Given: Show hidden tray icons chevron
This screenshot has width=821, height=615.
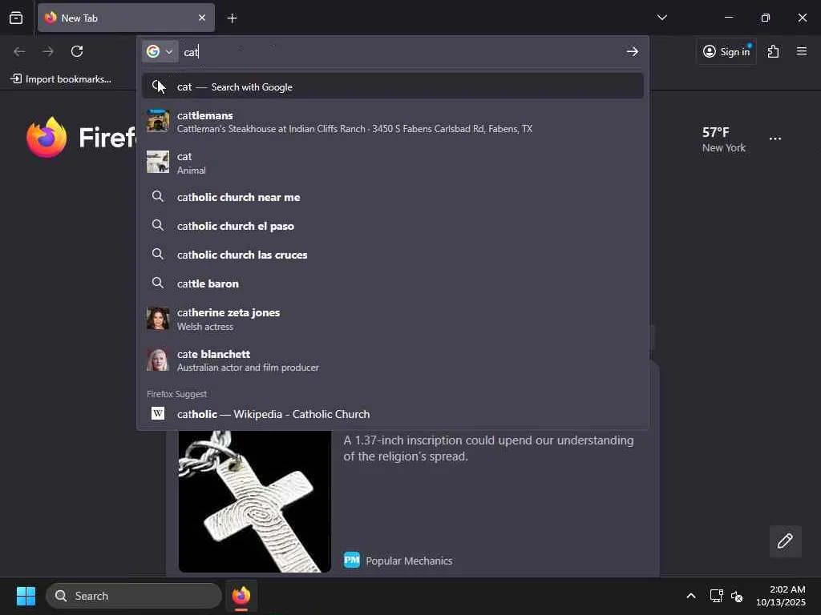Looking at the screenshot, I should pos(691,596).
